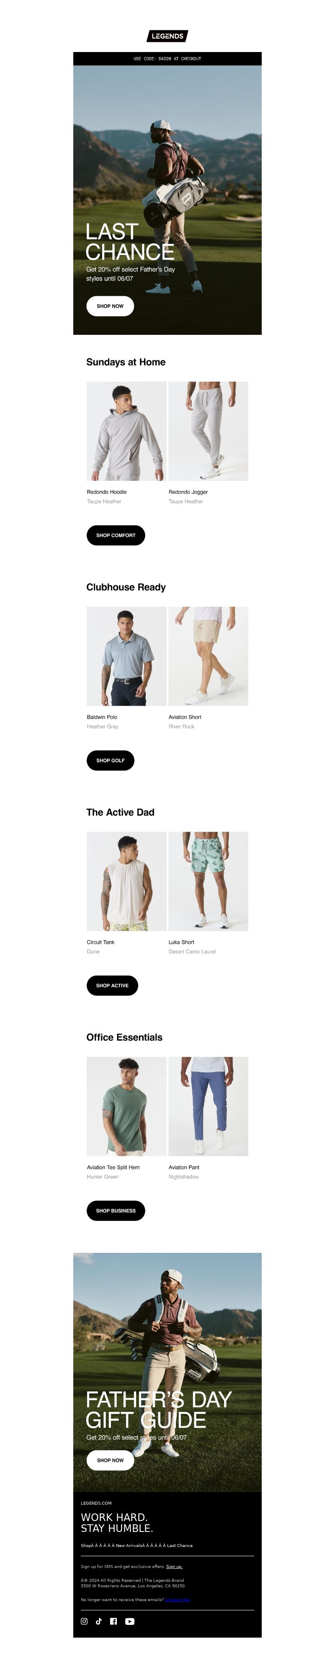Image resolution: width=335 pixels, height=1654 pixels.
Task: Click the Shop Golf button
Action: [x=110, y=760]
